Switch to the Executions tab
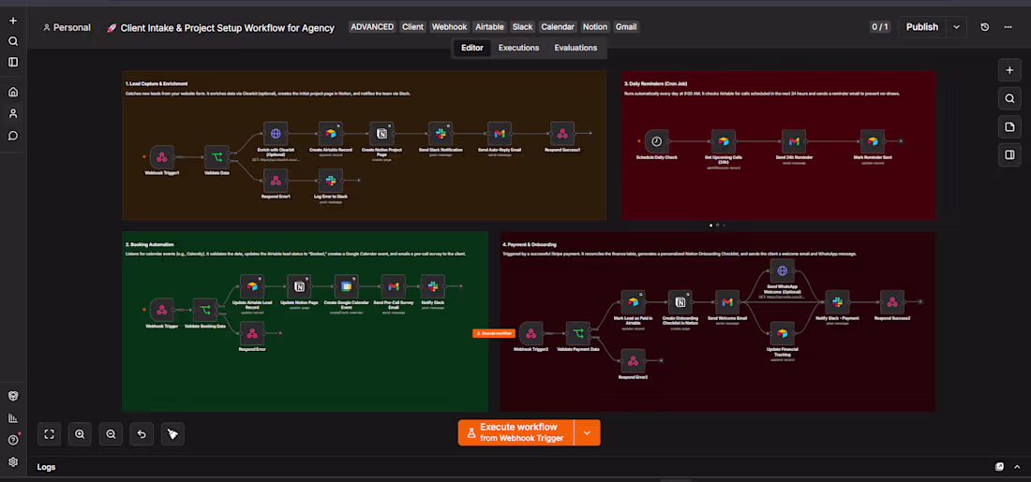This screenshot has width=1031, height=482. tap(518, 48)
